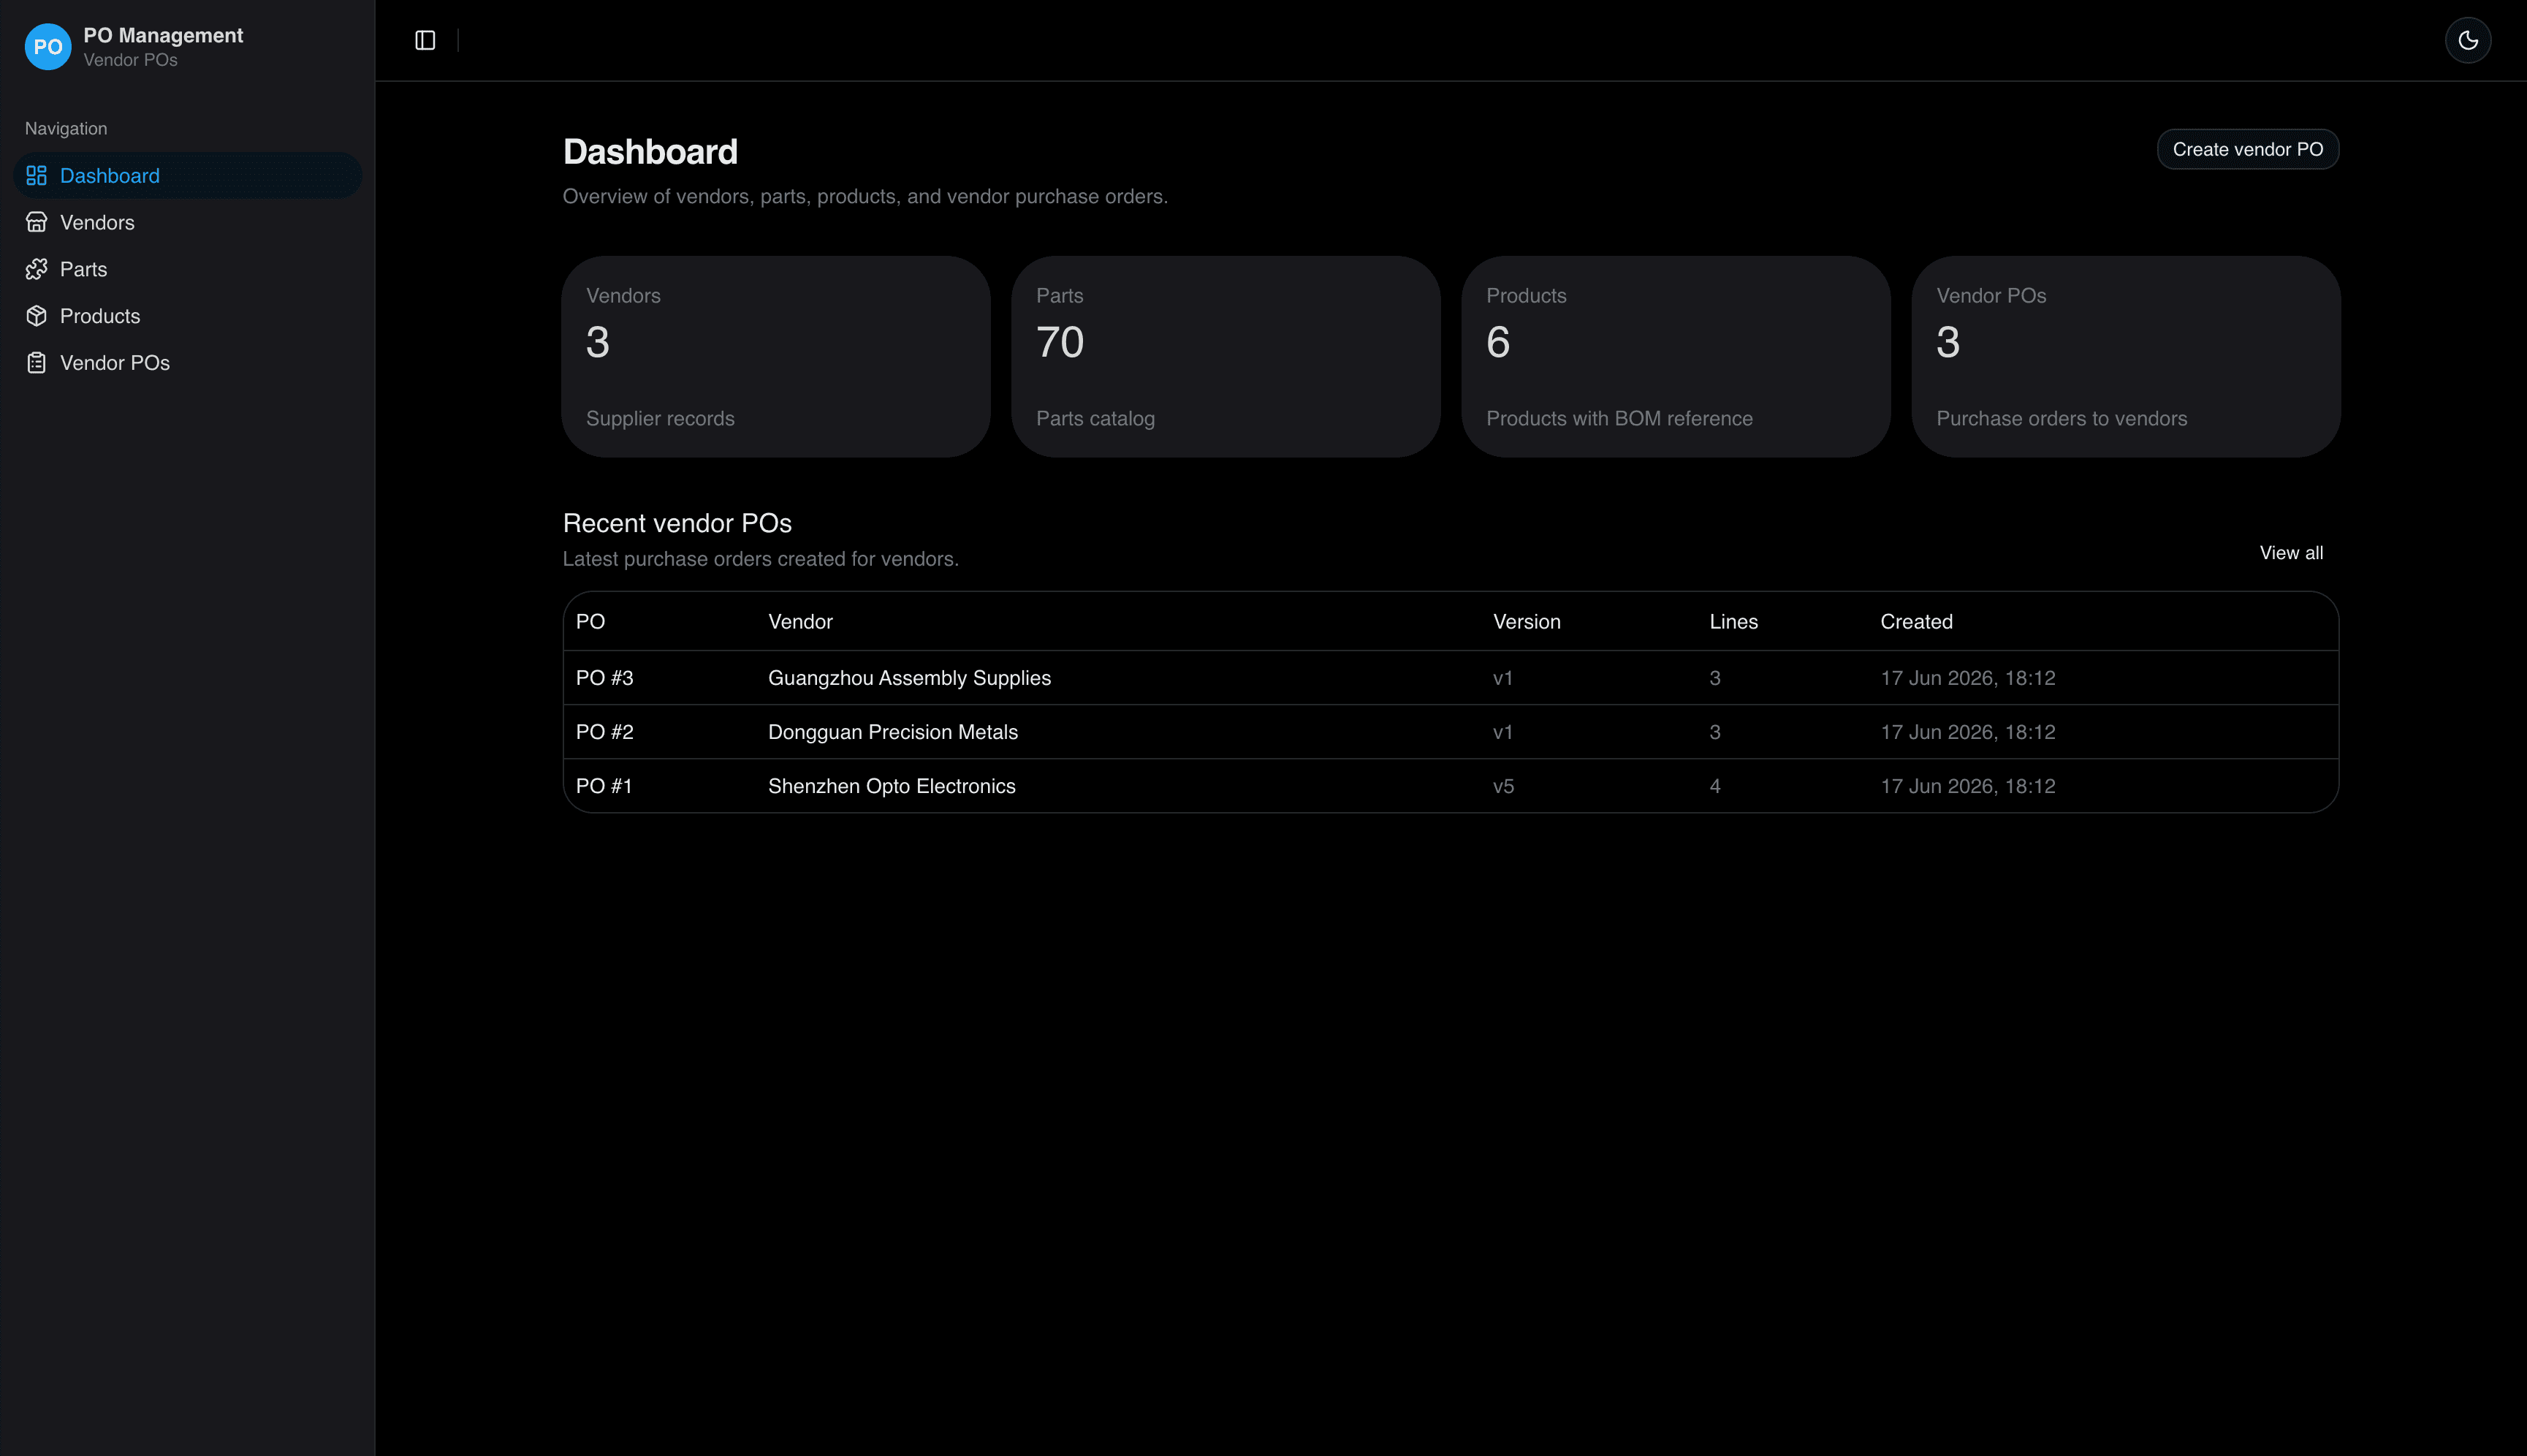Toggle the sidebar panel icon
This screenshot has width=2527, height=1456.
coord(425,40)
